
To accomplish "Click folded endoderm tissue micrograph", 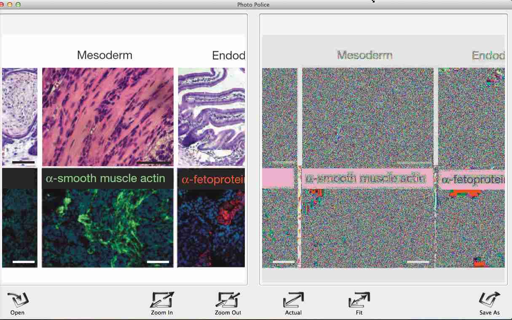I will coord(211,117).
